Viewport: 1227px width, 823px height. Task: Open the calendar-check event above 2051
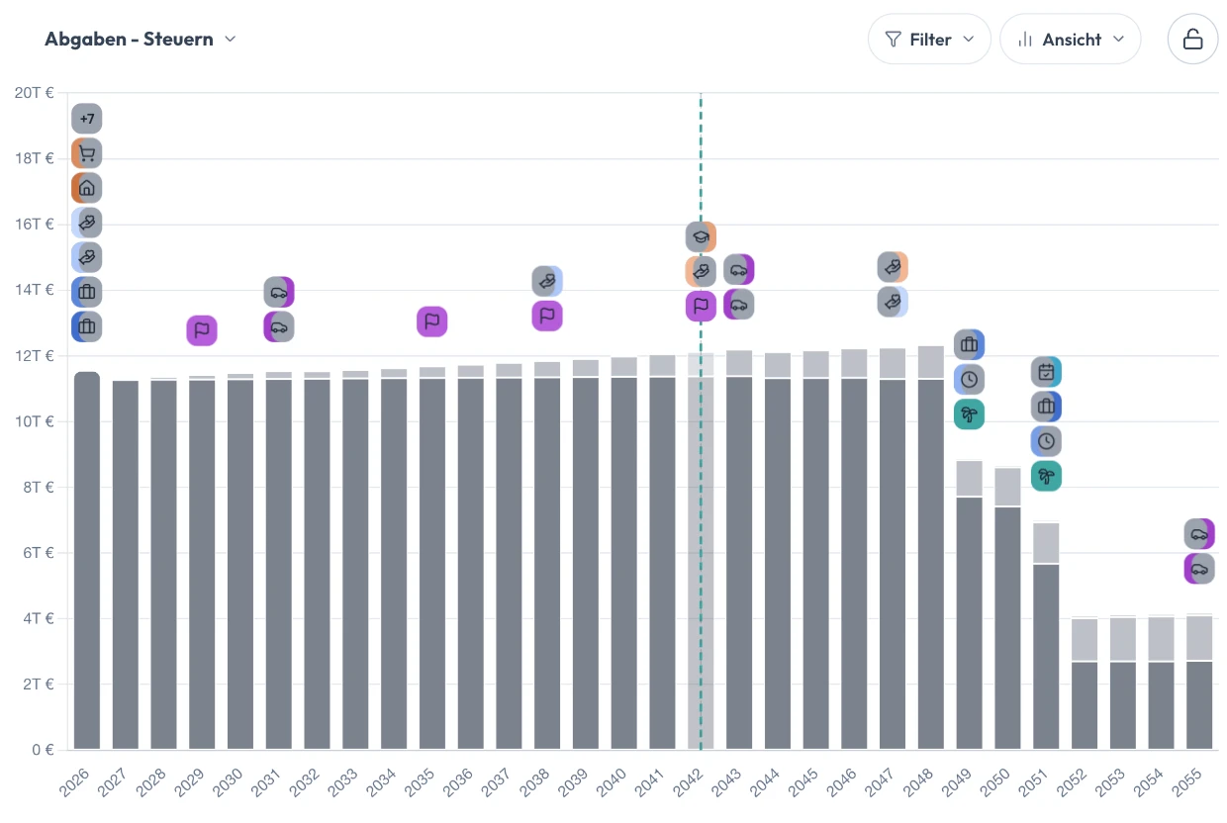(1046, 372)
